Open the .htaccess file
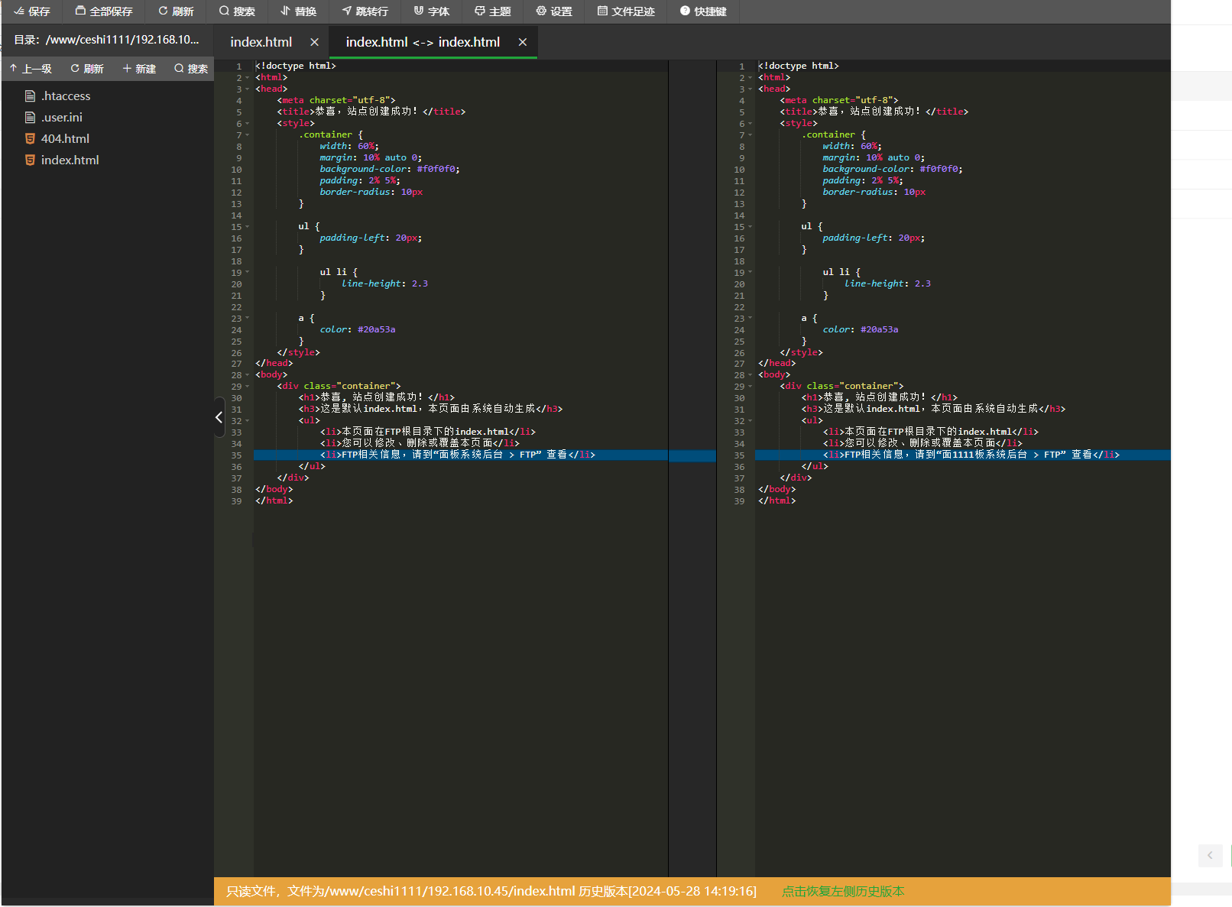 pos(66,96)
